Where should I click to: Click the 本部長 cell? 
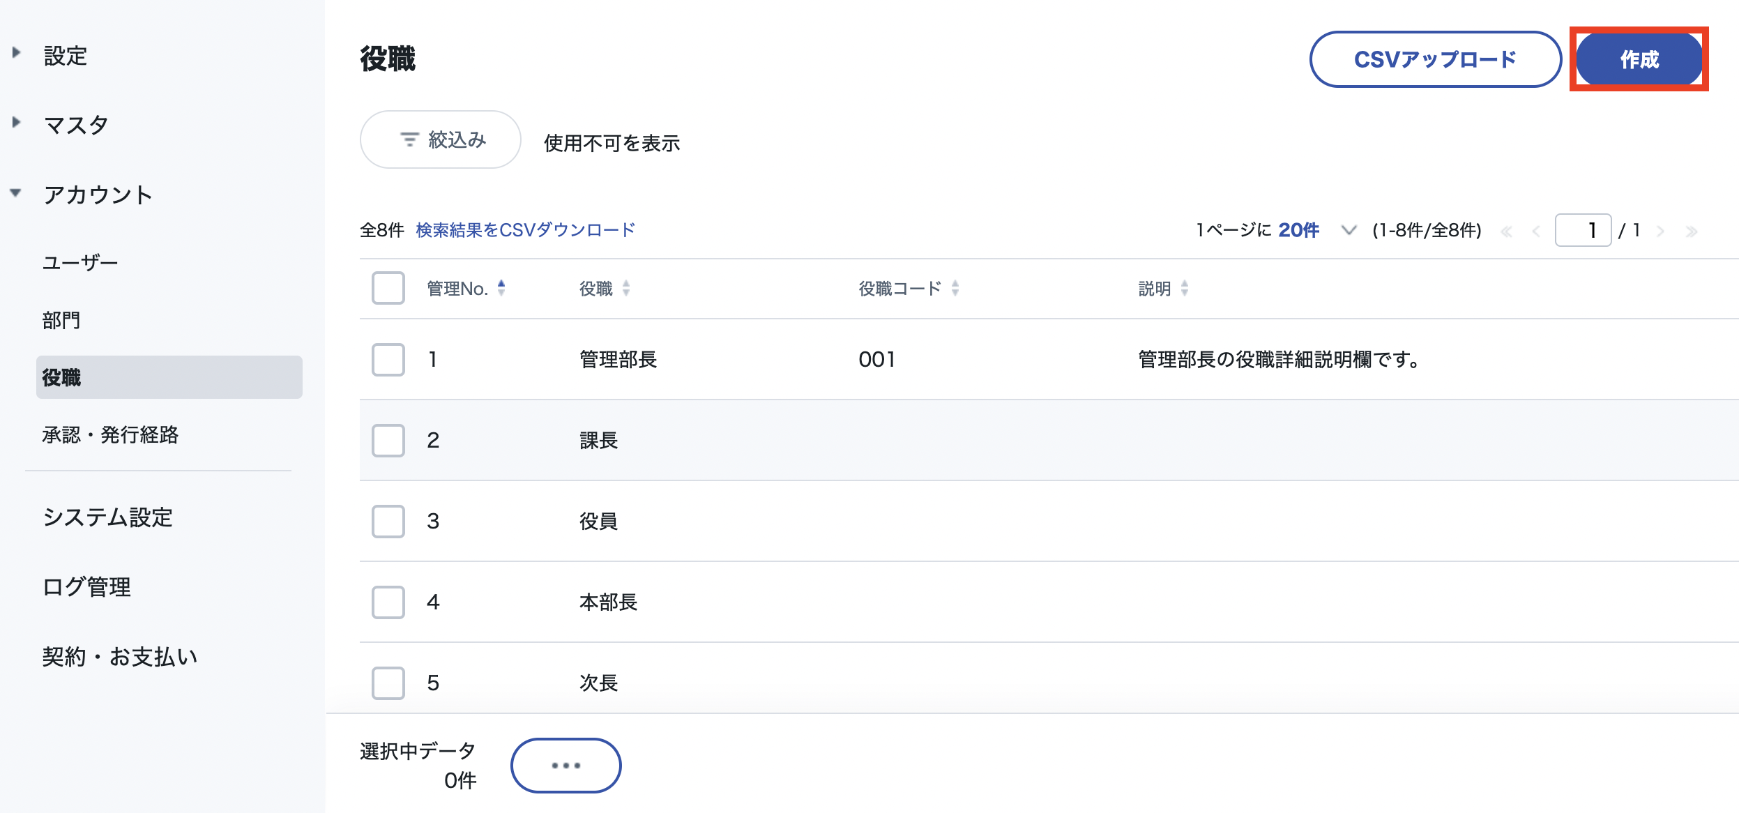click(609, 602)
